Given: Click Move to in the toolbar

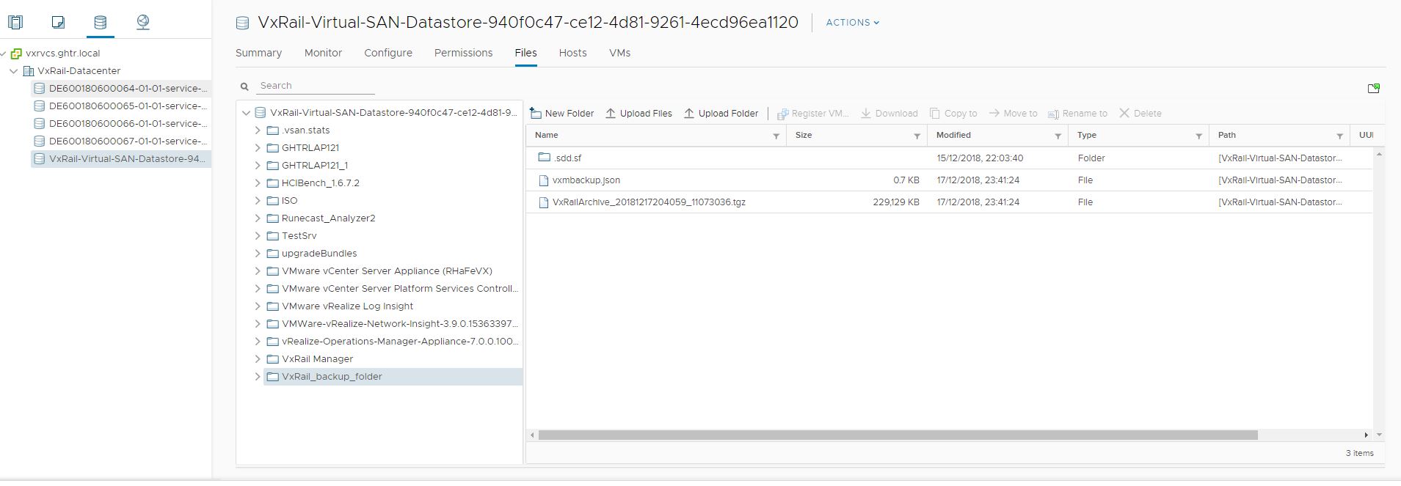Looking at the screenshot, I should (x=1013, y=113).
